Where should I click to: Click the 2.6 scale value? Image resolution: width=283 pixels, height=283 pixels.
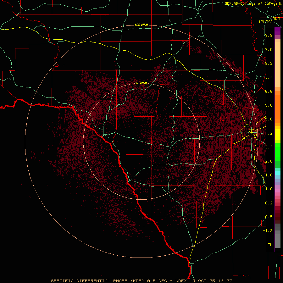[269, 161]
